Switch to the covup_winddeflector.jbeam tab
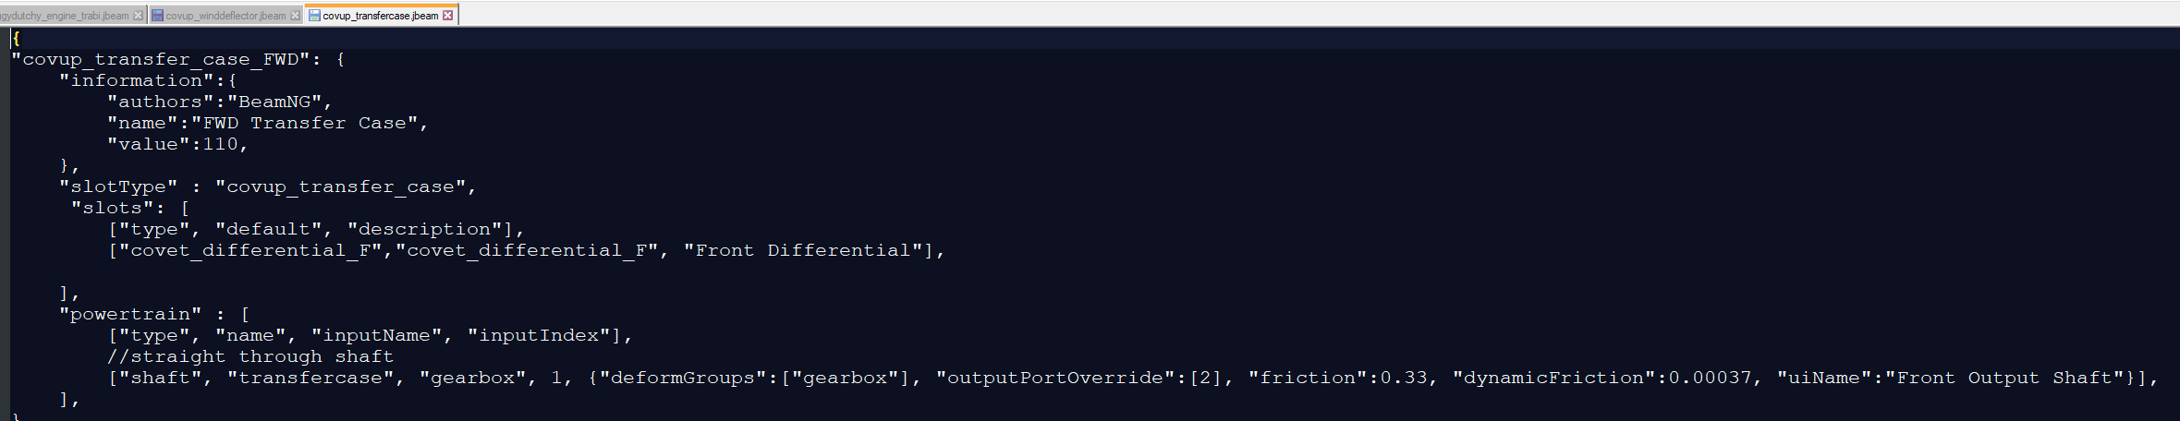 (225, 16)
